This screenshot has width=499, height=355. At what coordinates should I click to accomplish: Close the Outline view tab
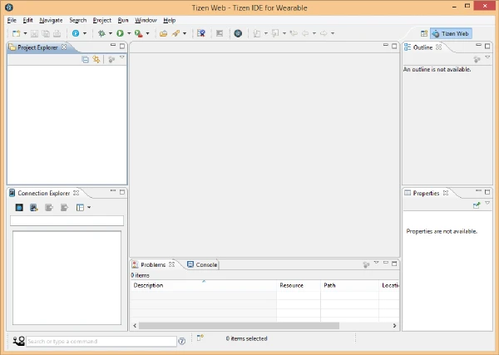pos(437,47)
